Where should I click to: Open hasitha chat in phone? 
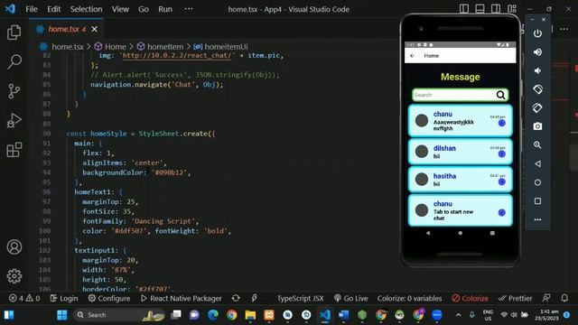(460, 179)
